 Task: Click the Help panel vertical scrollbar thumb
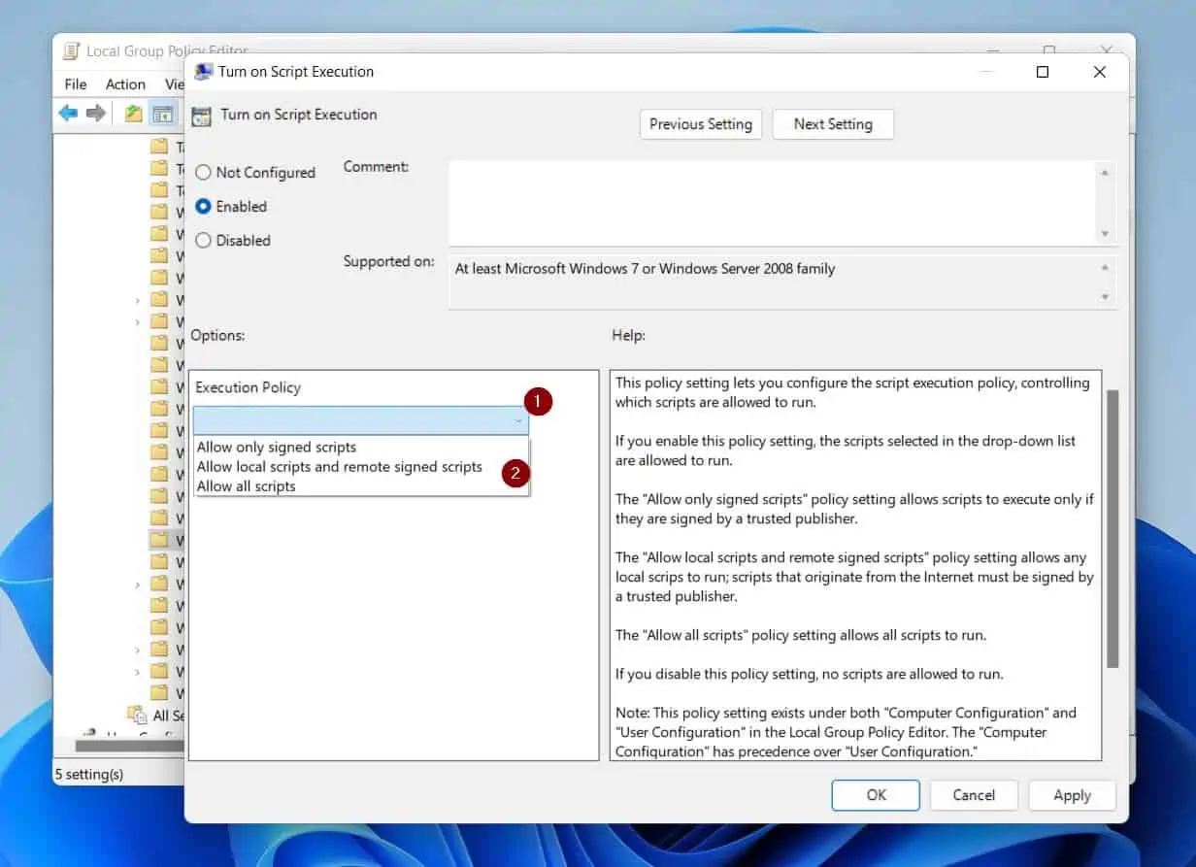click(1113, 528)
